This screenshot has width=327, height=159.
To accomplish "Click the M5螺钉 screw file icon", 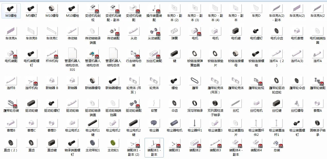I will tap(32, 9).
